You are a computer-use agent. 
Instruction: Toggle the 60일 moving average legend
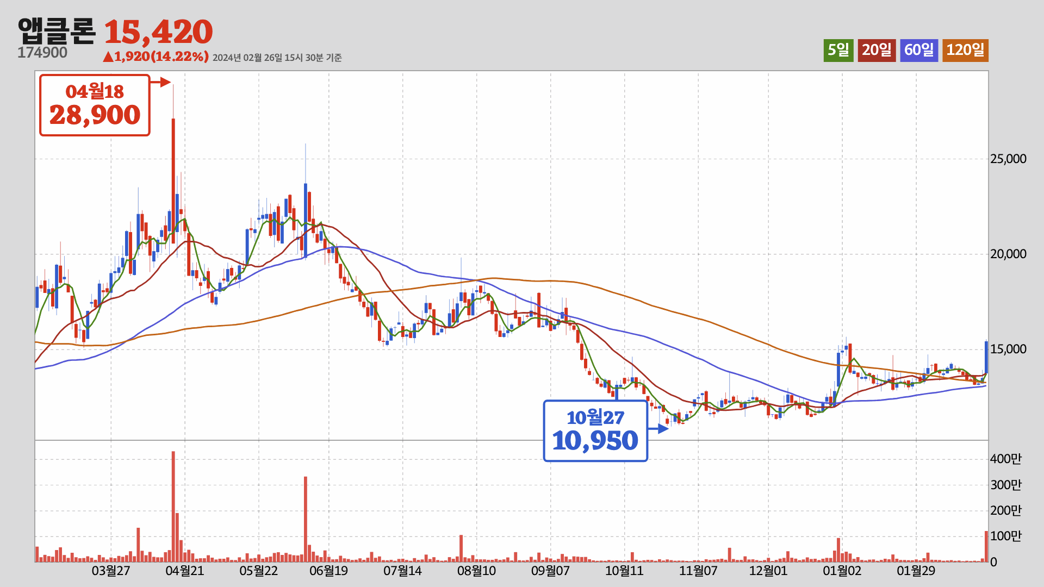click(918, 50)
